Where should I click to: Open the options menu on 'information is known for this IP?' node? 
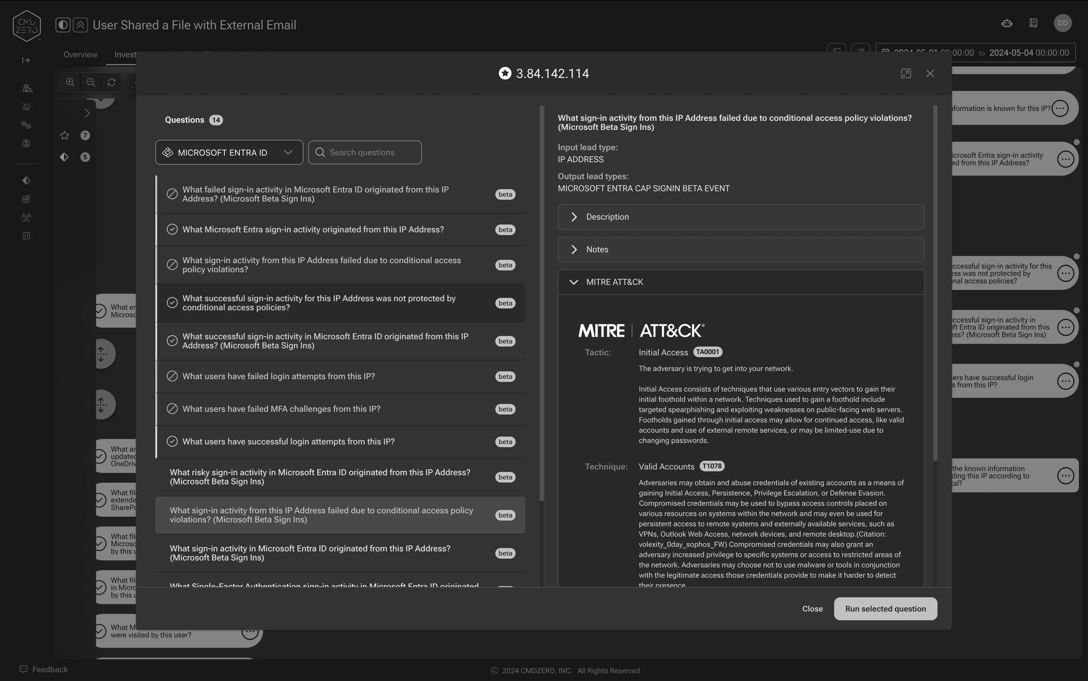coord(1060,108)
